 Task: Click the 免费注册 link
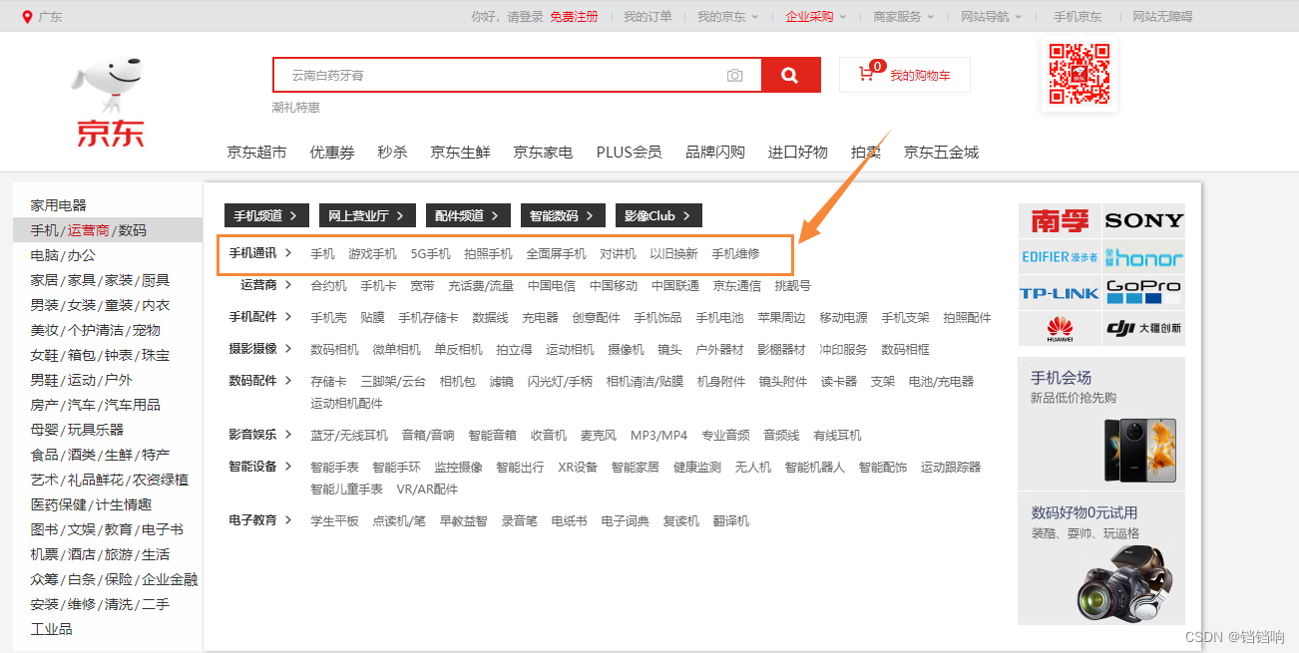coord(574,17)
